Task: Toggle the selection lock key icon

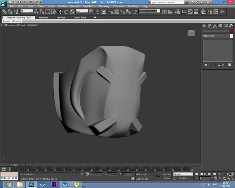Action: coord(83,174)
